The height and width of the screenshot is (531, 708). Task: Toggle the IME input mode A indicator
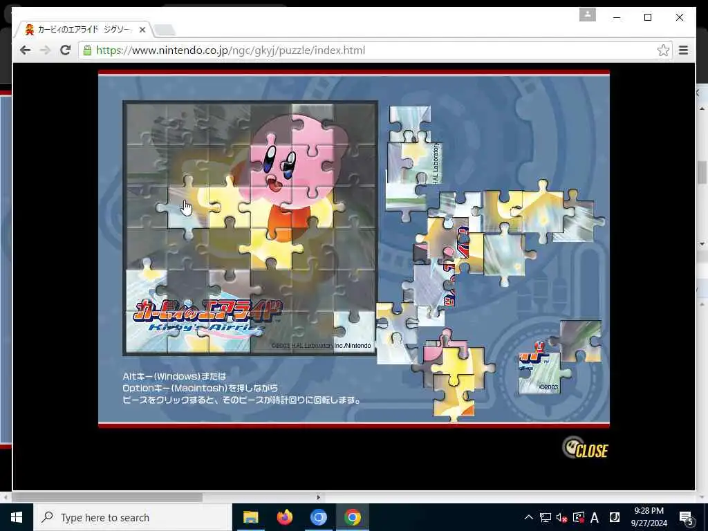click(595, 517)
